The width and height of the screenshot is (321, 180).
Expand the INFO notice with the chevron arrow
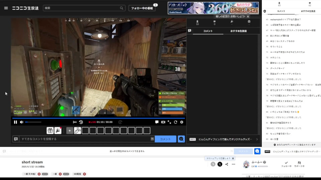pyautogui.click(x=257, y=139)
